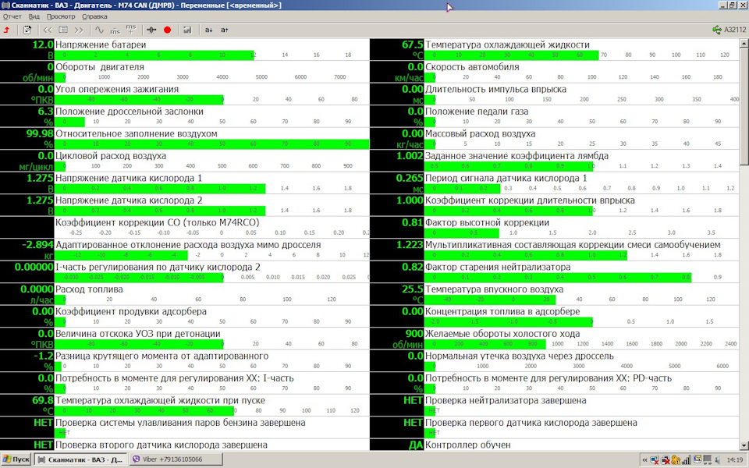749x468 pixels.
Task: Click the battery voltage value 12.0
Action: click(42, 45)
